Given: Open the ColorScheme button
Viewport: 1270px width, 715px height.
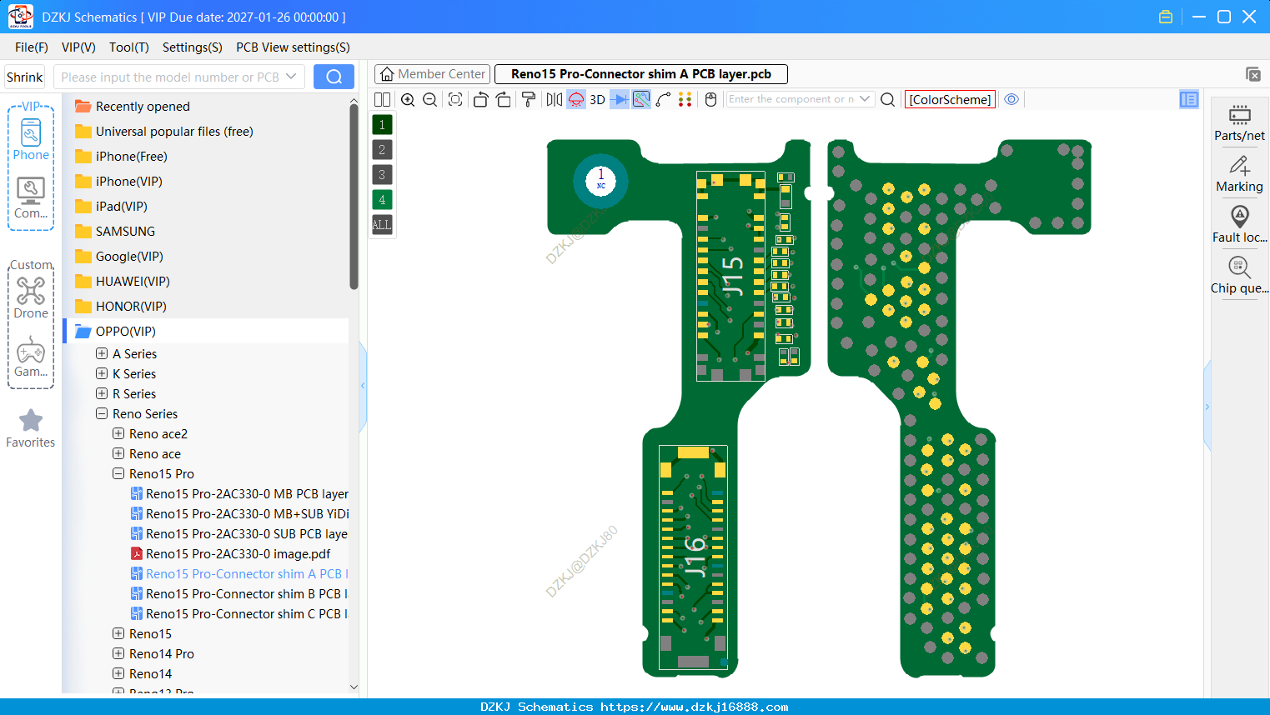Looking at the screenshot, I should click(x=950, y=100).
